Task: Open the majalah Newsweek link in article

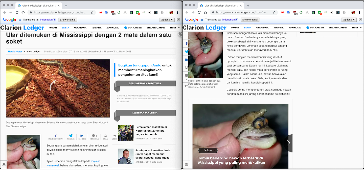Action: [x=96, y=161]
